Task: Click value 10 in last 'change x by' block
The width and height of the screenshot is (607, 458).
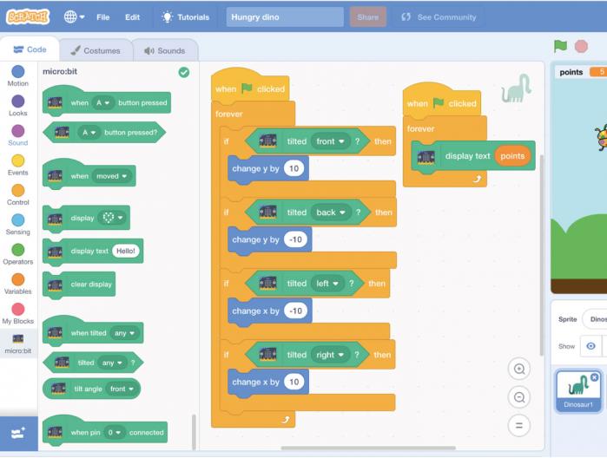Action: (x=294, y=383)
